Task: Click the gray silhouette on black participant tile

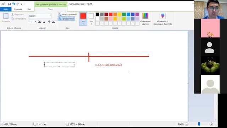Action: click(210, 47)
